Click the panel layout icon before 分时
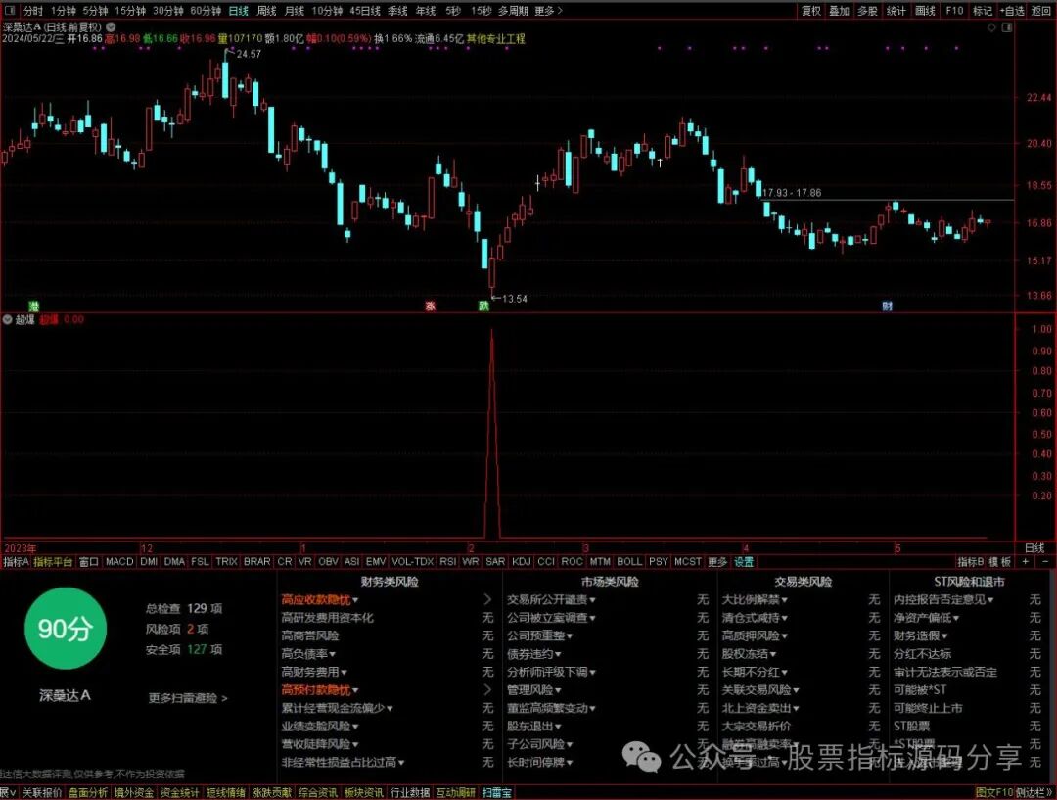The height and width of the screenshot is (800, 1057). [x=12, y=10]
